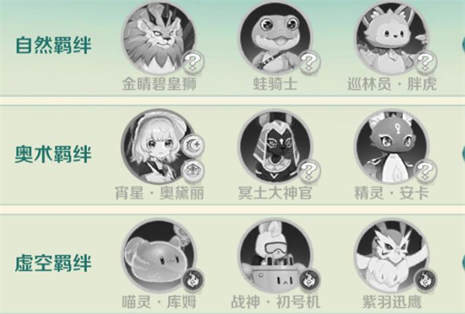Tap the eye emblem badge on 宵星·奥黛丽
The height and width of the screenshot is (314, 465).
click(x=193, y=171)
